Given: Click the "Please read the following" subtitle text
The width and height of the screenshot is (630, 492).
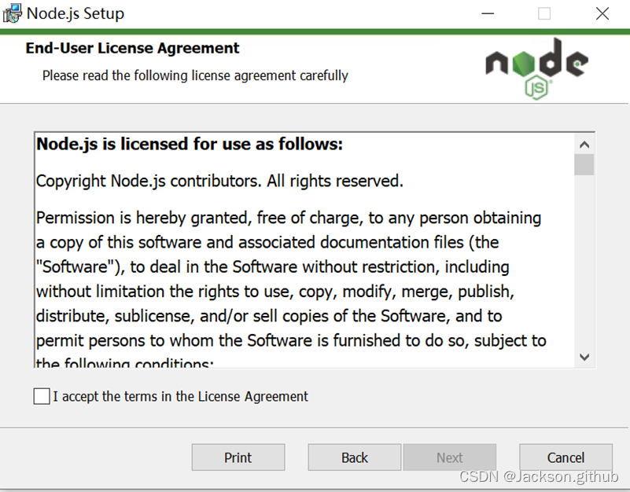Looking at the screenshot, I should coord(195,75).
